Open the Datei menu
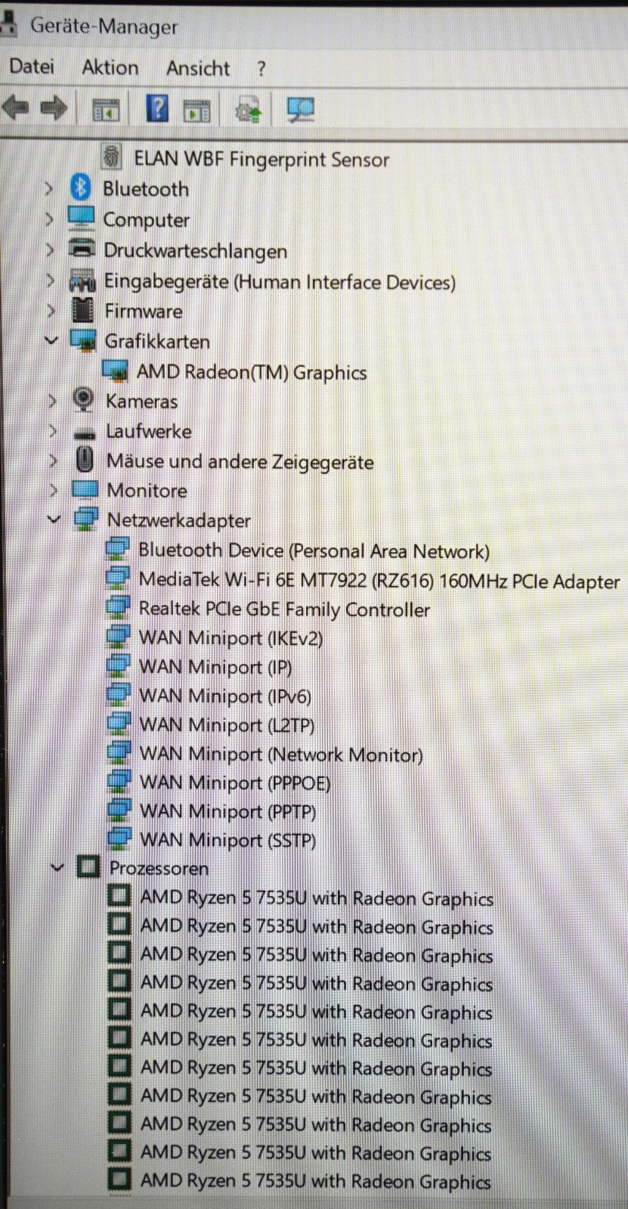 pyautogui.click(x=32, y=67)
